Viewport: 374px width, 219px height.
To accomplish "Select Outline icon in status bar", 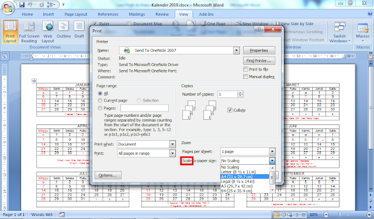I will tap(296, 215).
